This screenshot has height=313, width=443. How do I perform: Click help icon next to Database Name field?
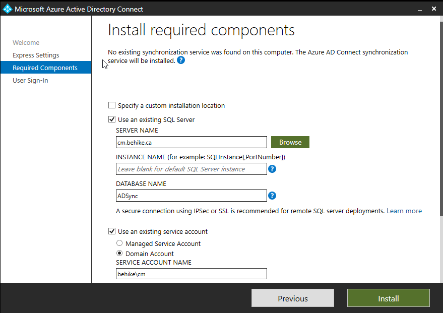click(x=272, y=196)
